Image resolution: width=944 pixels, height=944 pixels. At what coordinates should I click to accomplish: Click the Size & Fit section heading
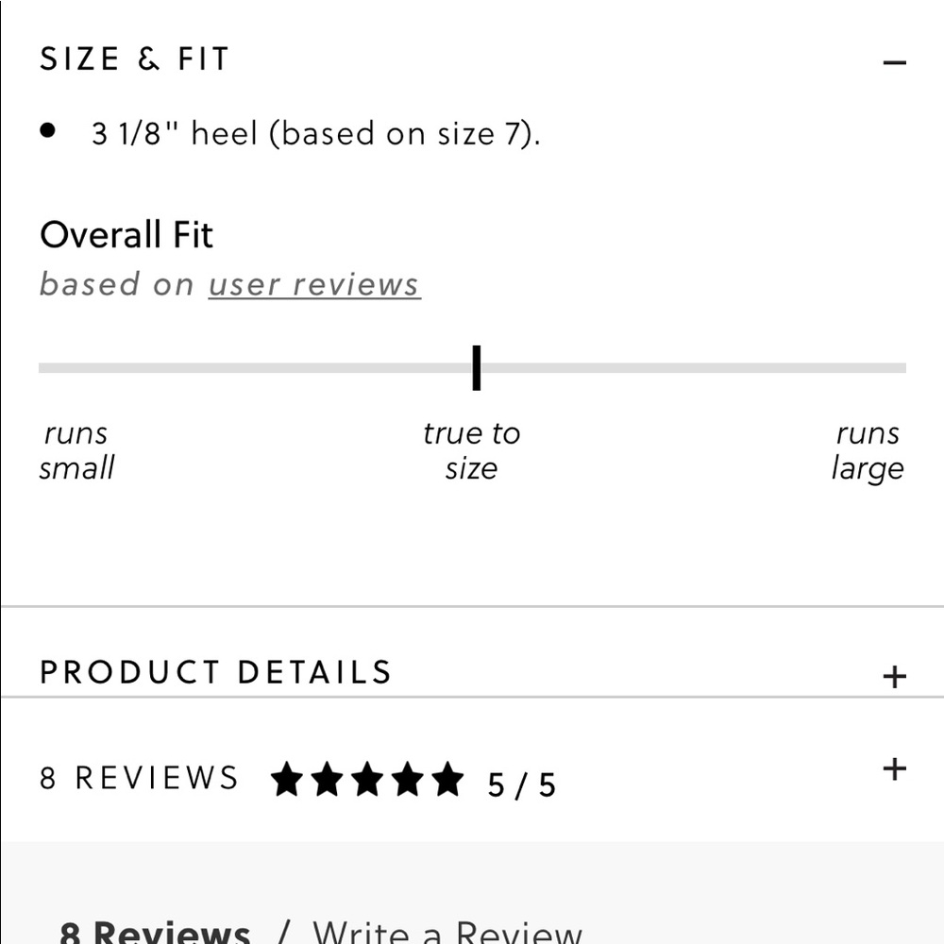(135, 59)
